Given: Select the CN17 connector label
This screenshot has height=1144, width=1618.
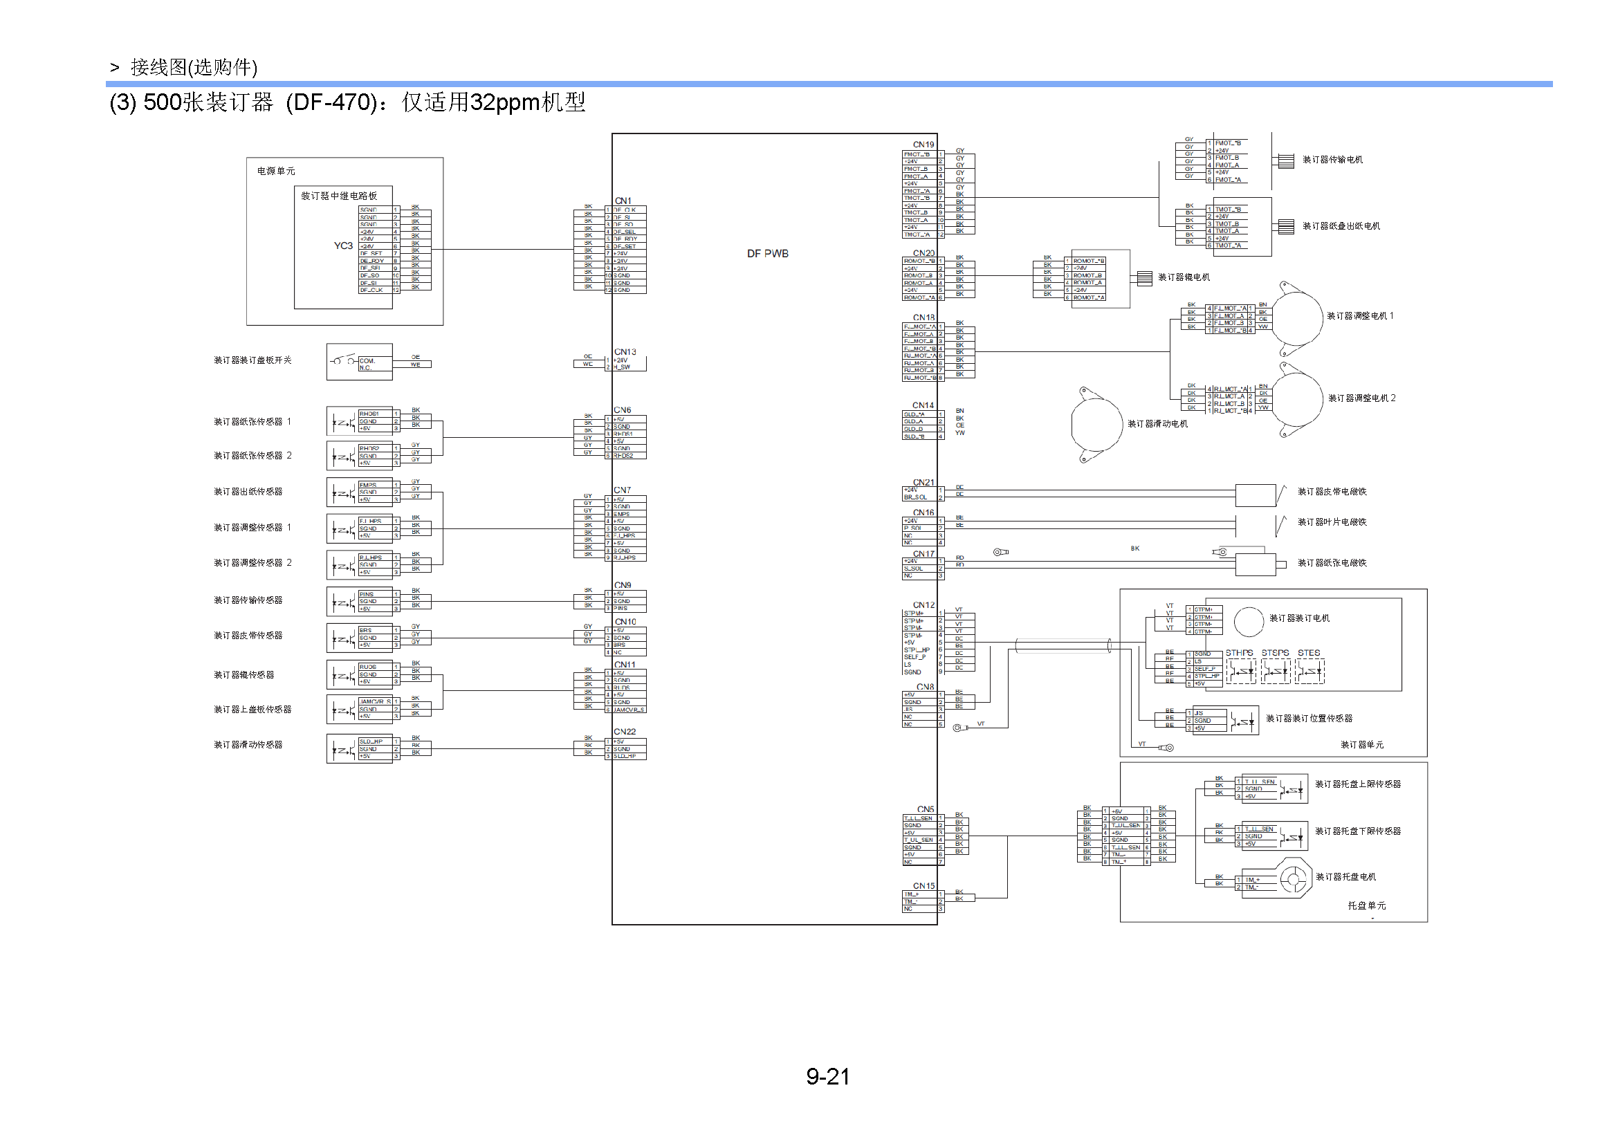Looking at the screenshot, I should pos(923,554).
